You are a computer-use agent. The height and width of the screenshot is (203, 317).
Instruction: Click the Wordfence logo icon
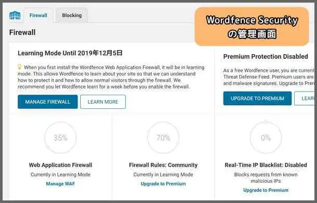click(x=15, y=16)
